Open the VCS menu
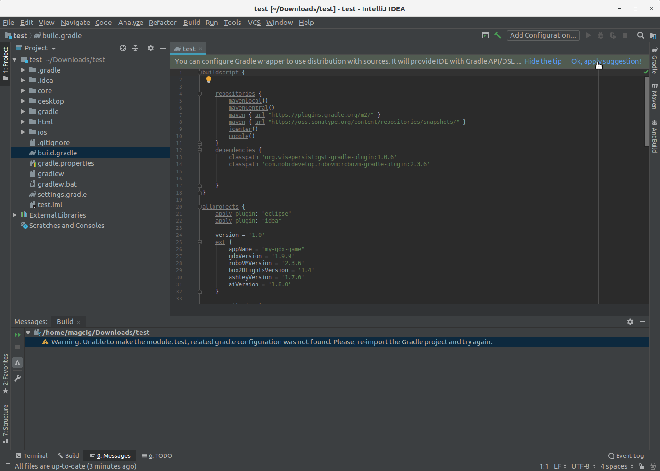660x471 pixels. tap(254, 23)
